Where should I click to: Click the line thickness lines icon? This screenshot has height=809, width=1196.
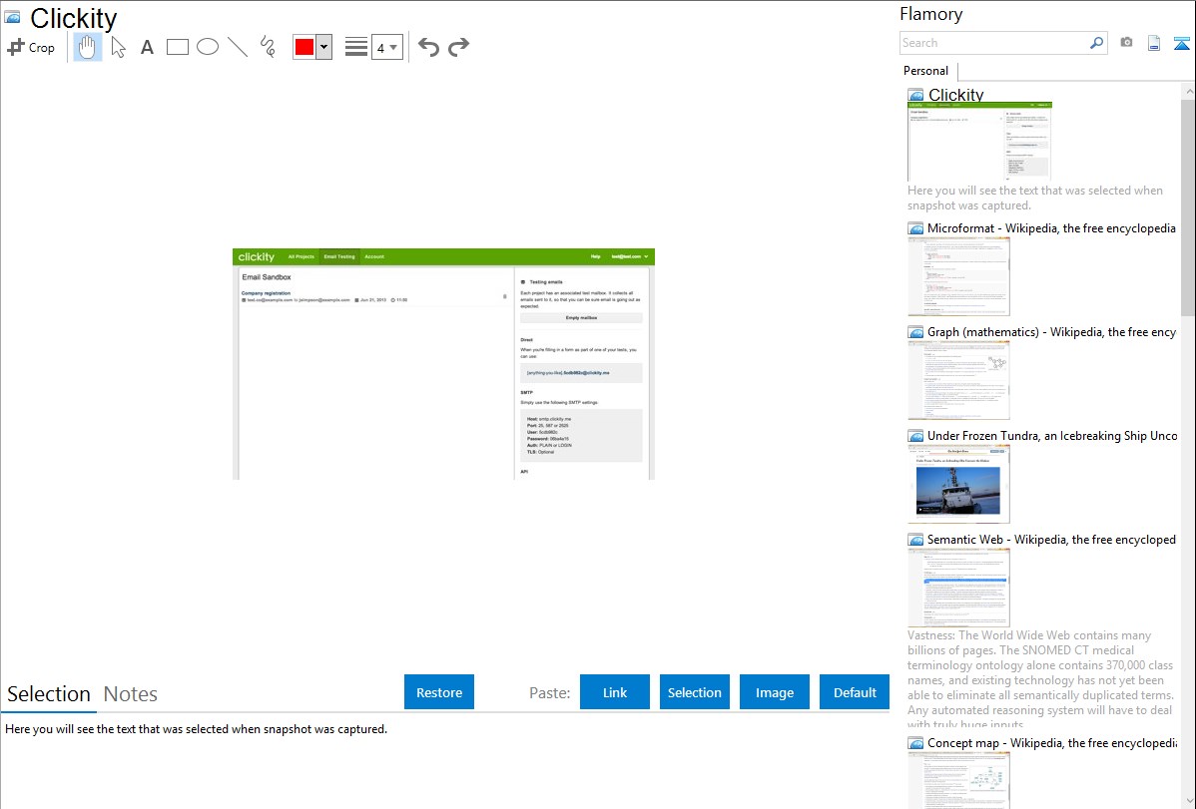[x=356, y=47]
